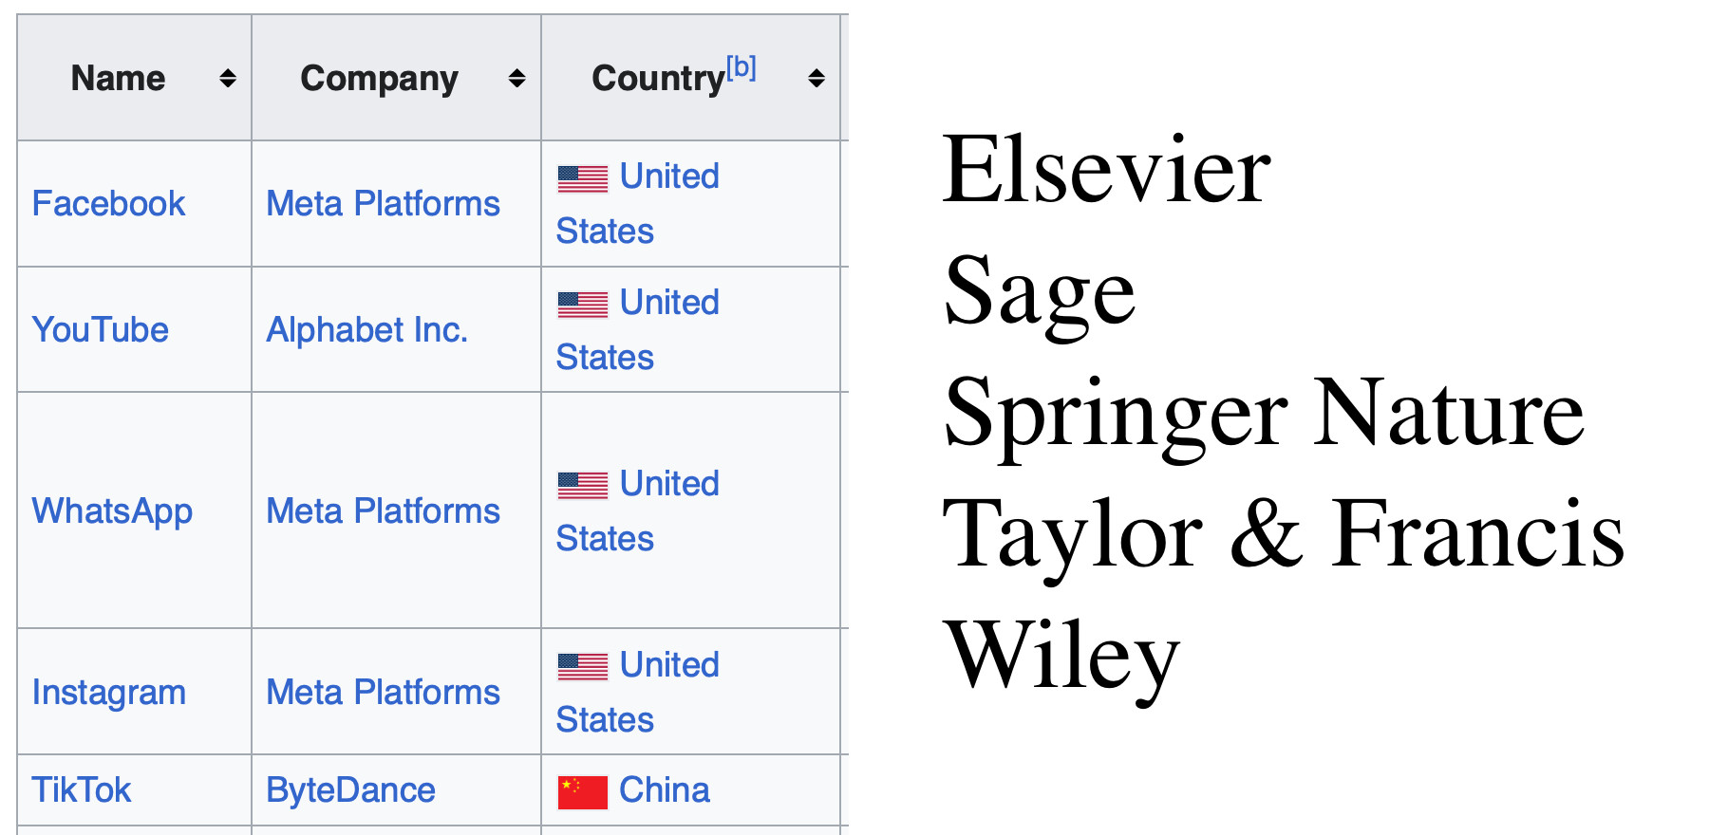Click the US flag in the Facebook row
The width and height of the screenshot is (1709, 835).
[582, 178]
